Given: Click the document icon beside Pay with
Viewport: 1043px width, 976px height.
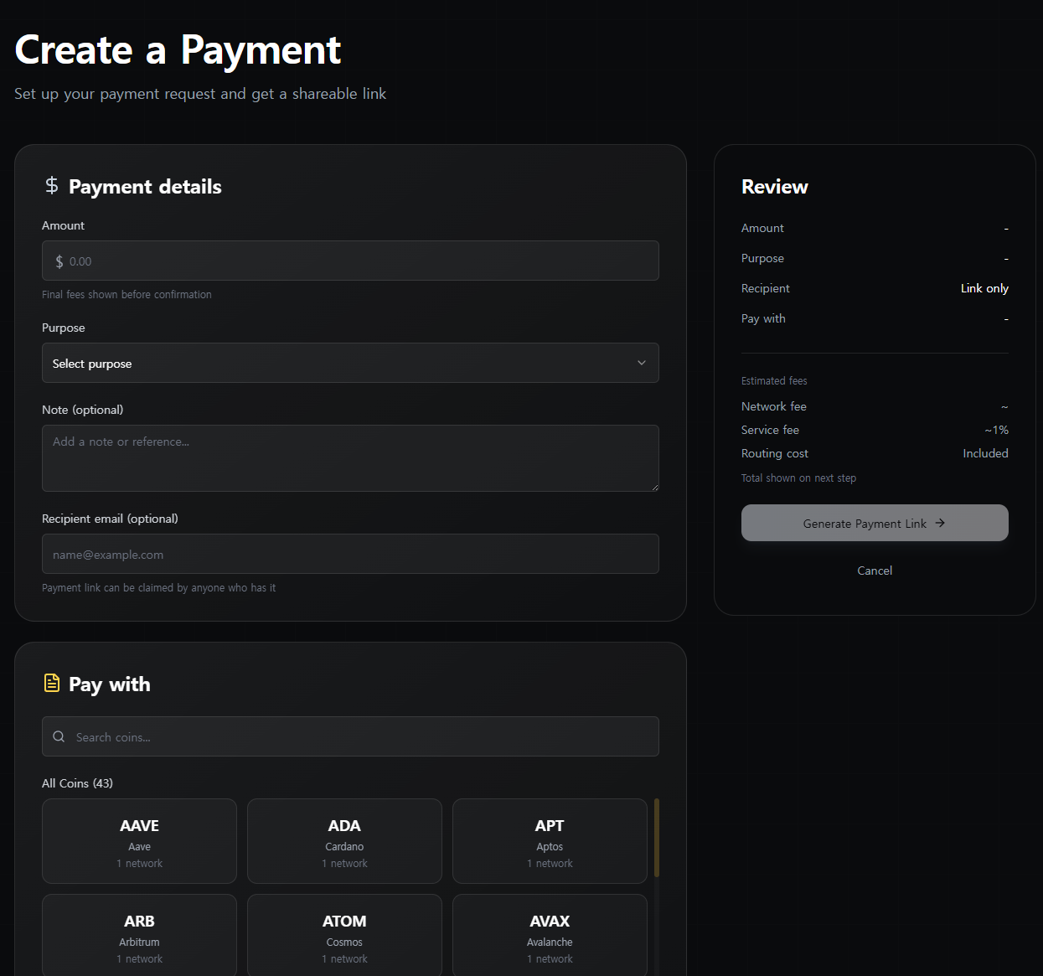Looking at the screenshot, I should pos(52,684).
